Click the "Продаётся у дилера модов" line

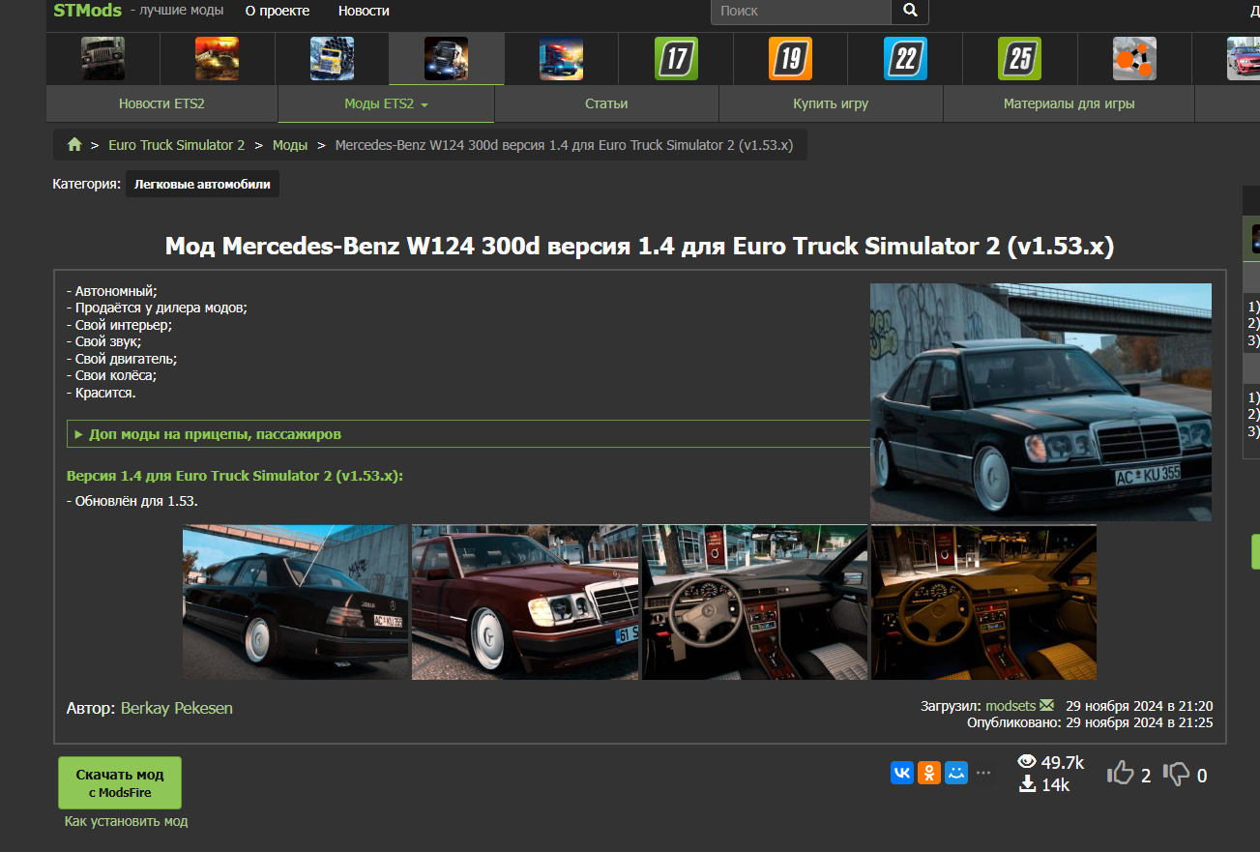coord(157,308)
